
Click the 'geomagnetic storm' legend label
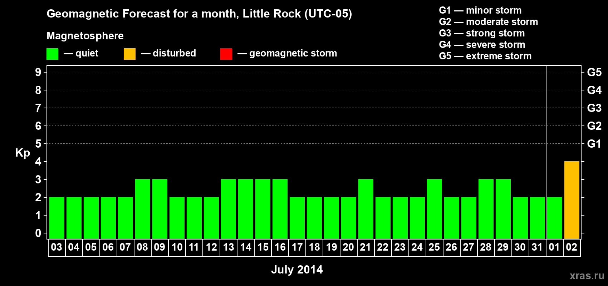point(293,53)
